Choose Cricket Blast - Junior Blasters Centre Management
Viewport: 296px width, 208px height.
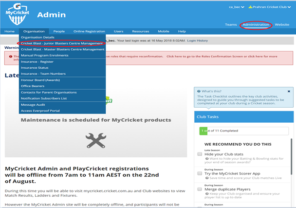62,43
